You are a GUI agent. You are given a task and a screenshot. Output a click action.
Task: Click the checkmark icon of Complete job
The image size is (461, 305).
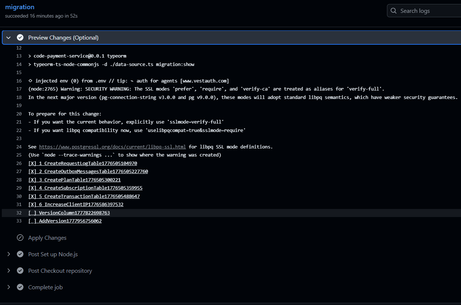[x=20, y=287]
